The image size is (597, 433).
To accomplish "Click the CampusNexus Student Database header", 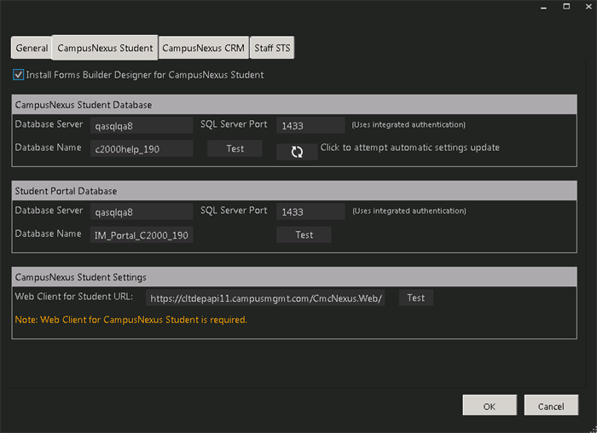I will [294, 105].
